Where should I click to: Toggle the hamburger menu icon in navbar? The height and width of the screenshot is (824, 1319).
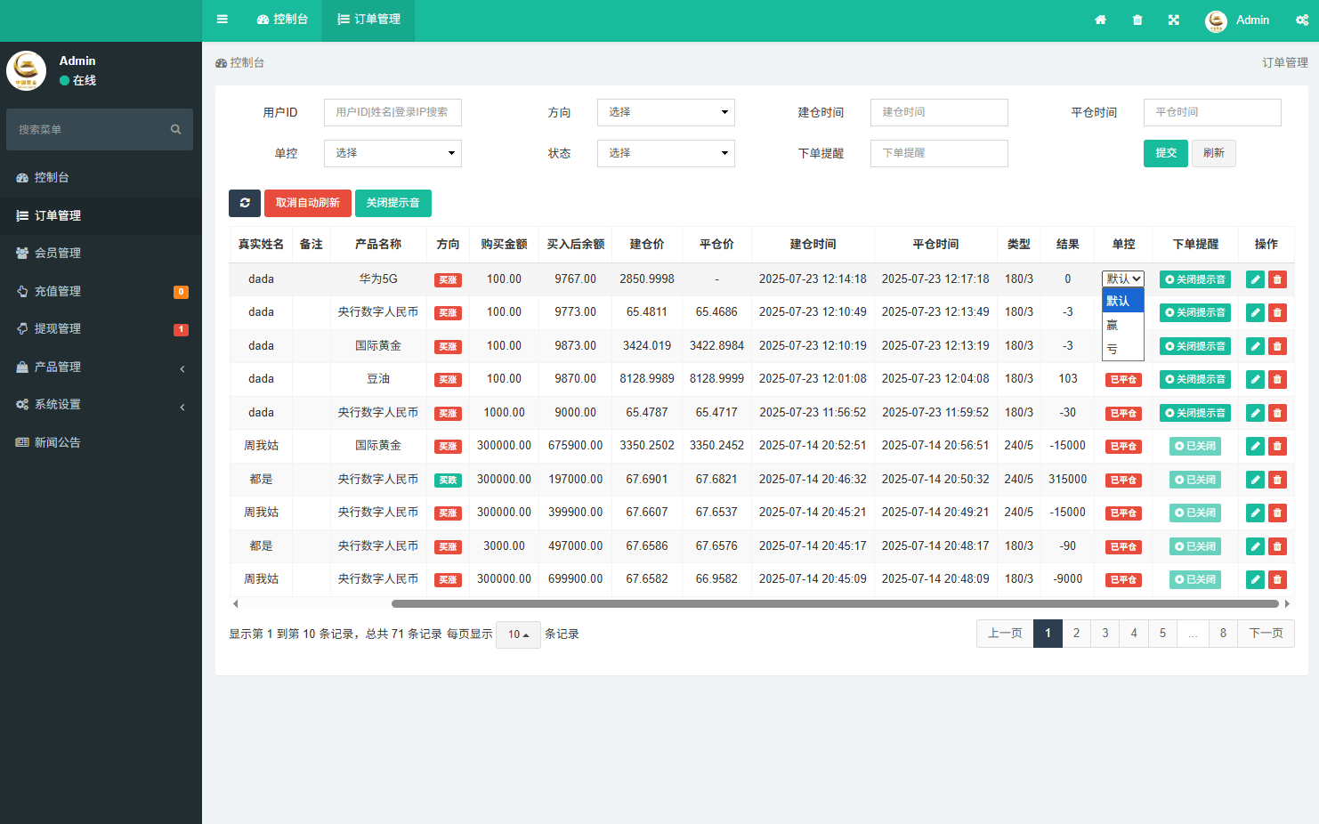[x=222, y=20]
